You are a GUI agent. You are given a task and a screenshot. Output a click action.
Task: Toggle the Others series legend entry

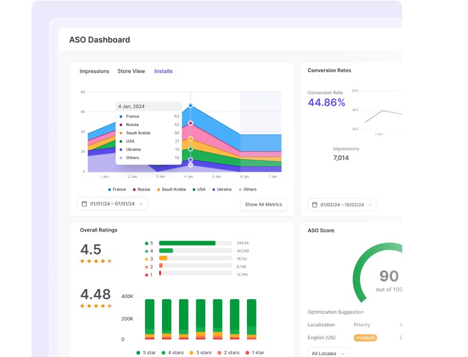(x=247, y=189)
